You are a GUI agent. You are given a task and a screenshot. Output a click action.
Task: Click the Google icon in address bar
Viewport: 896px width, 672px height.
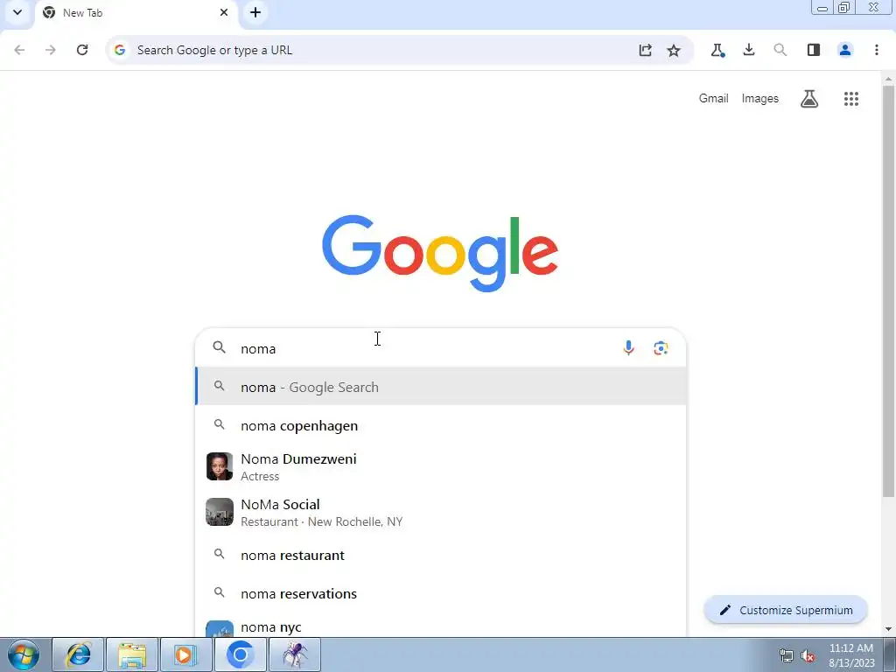point(119,50)
